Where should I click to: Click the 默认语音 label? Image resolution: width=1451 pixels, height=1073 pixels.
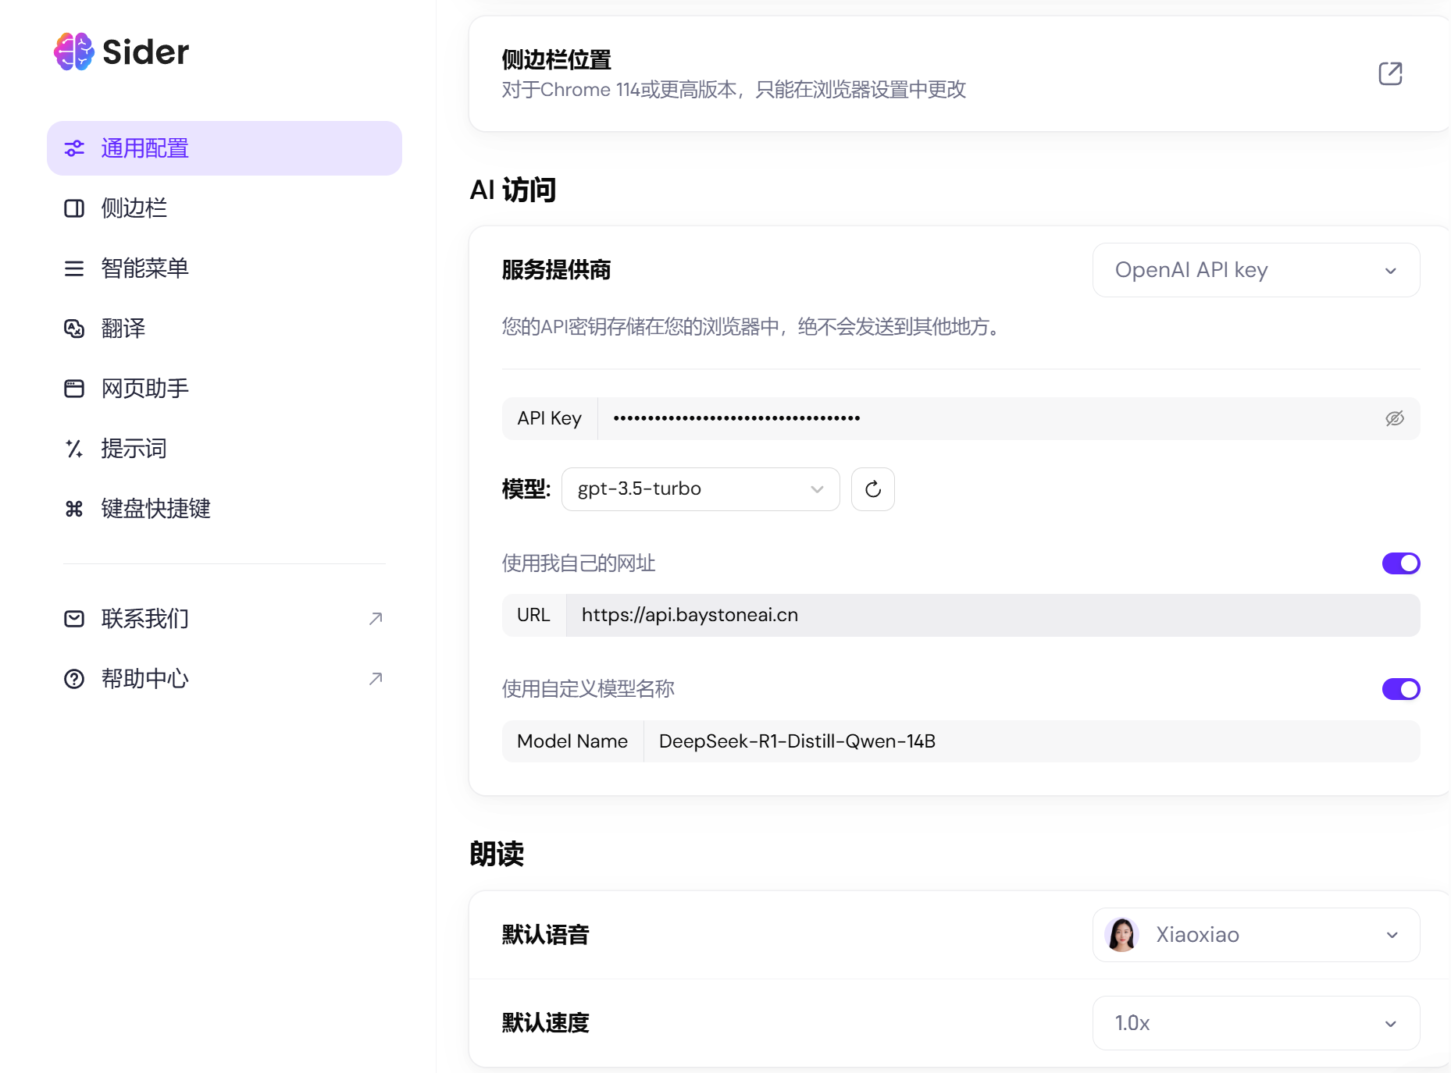click(545, 935)
